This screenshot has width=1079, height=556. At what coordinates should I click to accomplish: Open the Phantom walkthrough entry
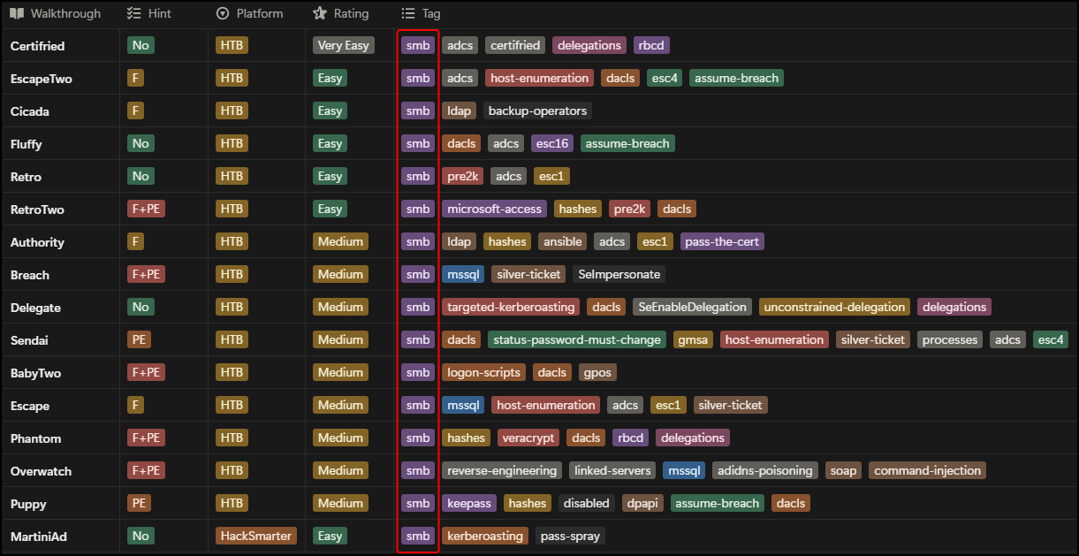pyautogui.click(x=36, y=438)
